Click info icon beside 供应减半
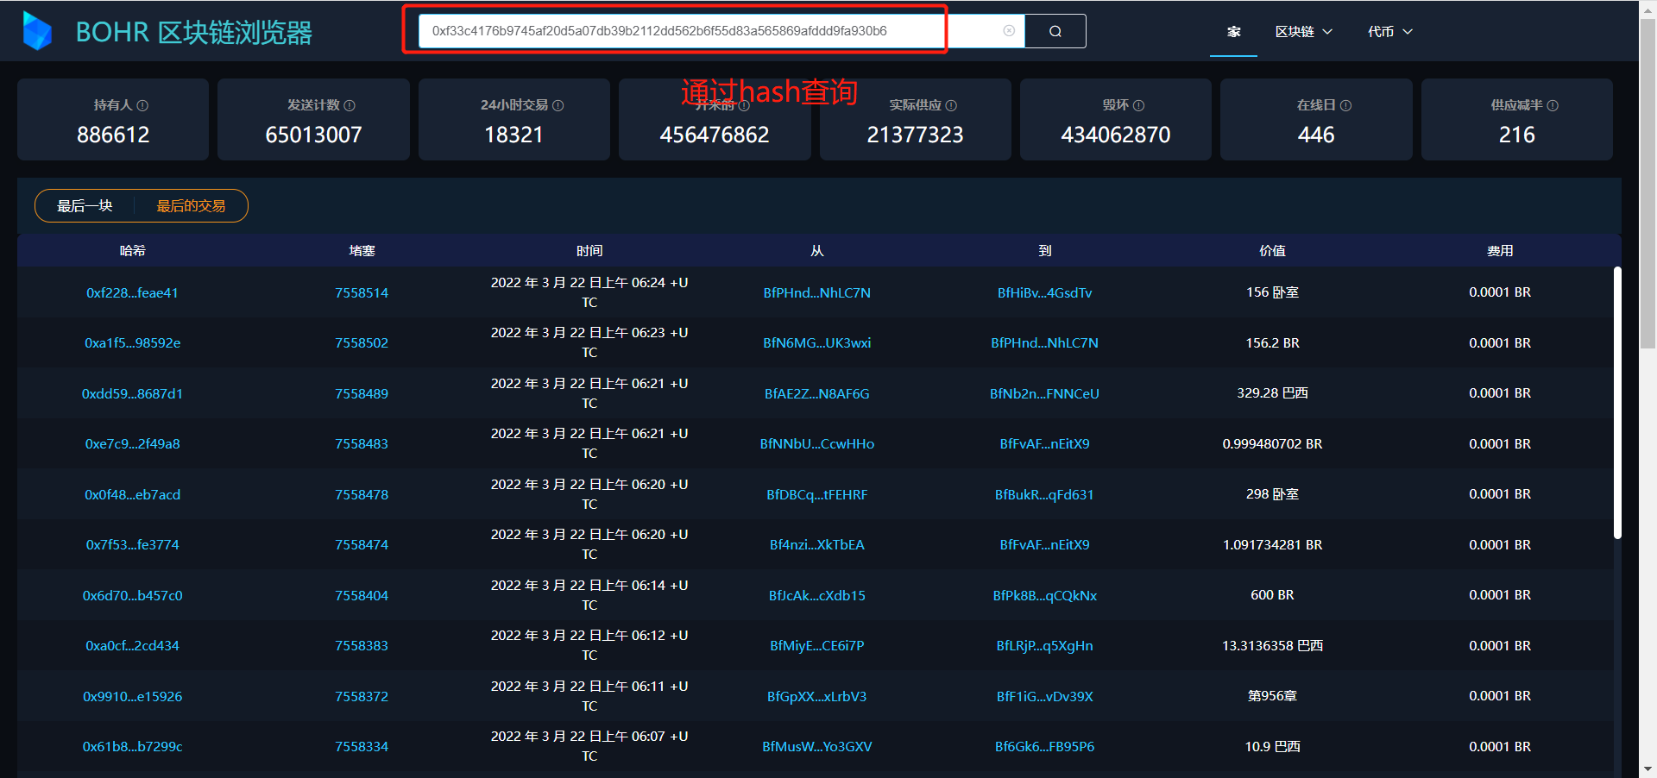Image resolution: width=1657 pixels, height=778 pixels. coord(1553,105)
